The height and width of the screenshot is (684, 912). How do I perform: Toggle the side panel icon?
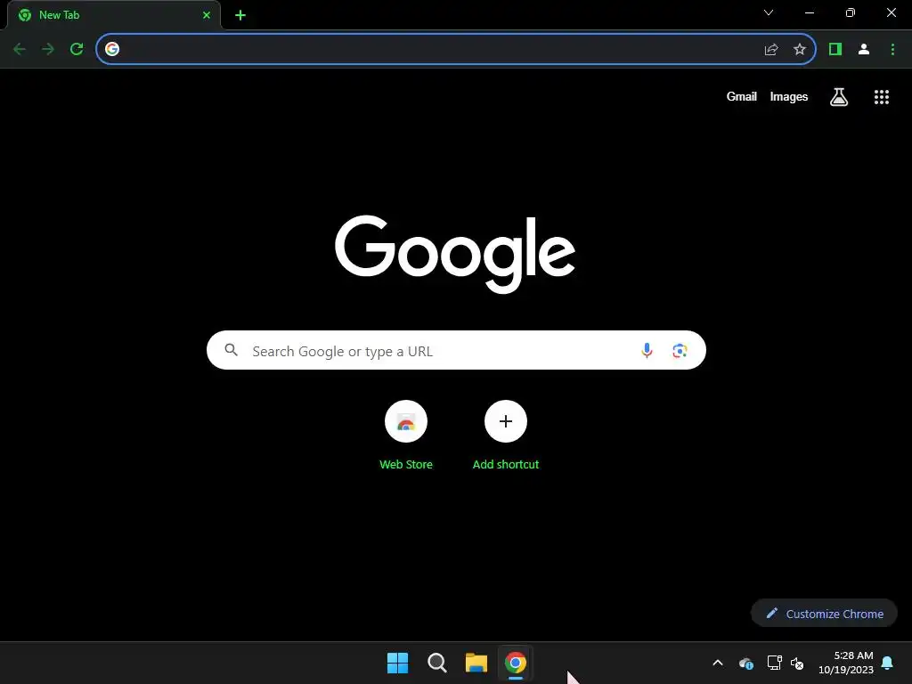point(835,50)
